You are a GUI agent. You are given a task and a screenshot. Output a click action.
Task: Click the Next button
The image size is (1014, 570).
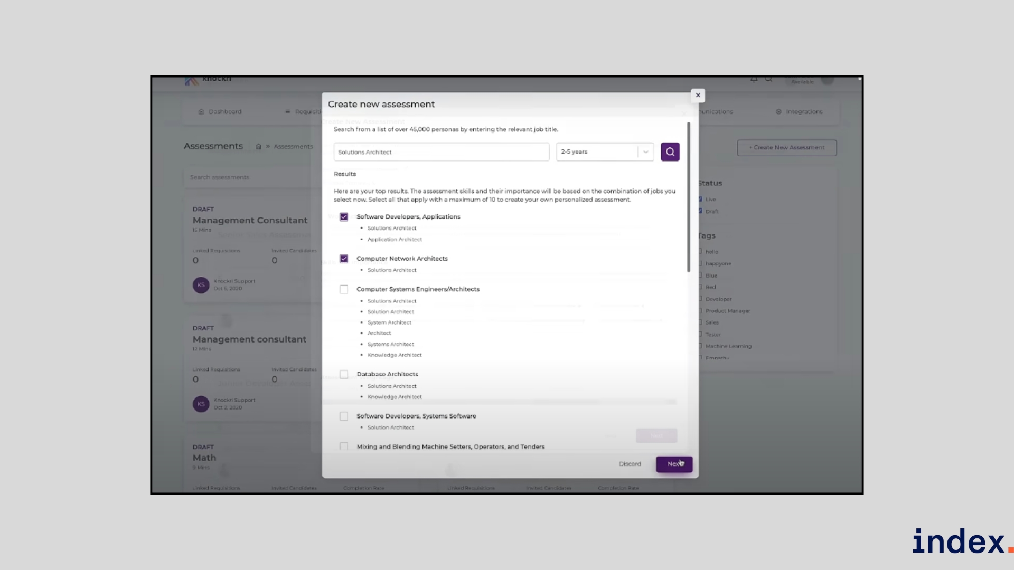[x=674, y=464]
